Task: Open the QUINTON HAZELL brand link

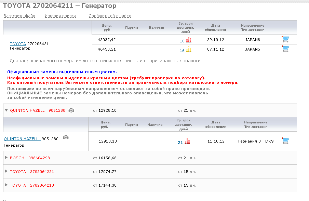Action: pyautogui.click(x=22, y=139)
